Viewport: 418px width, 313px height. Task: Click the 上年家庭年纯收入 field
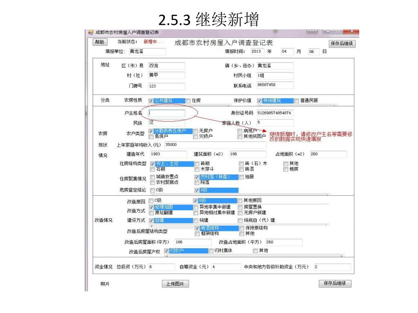pyautogui.click(x=216, y=145)
